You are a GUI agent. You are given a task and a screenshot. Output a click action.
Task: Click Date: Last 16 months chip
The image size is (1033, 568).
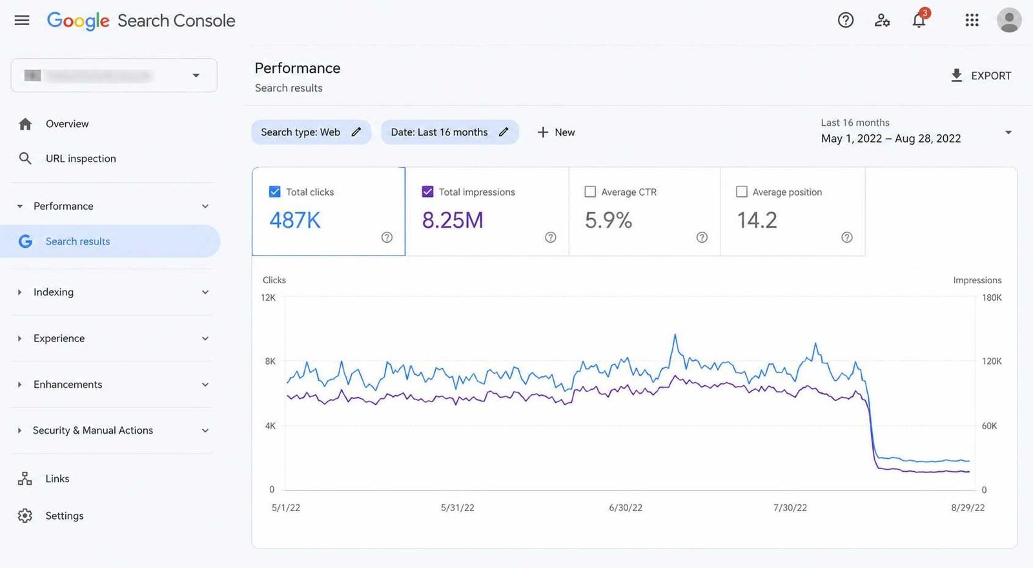[x=450, y=132]
